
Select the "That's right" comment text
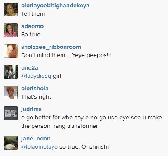tap(36, 97)
